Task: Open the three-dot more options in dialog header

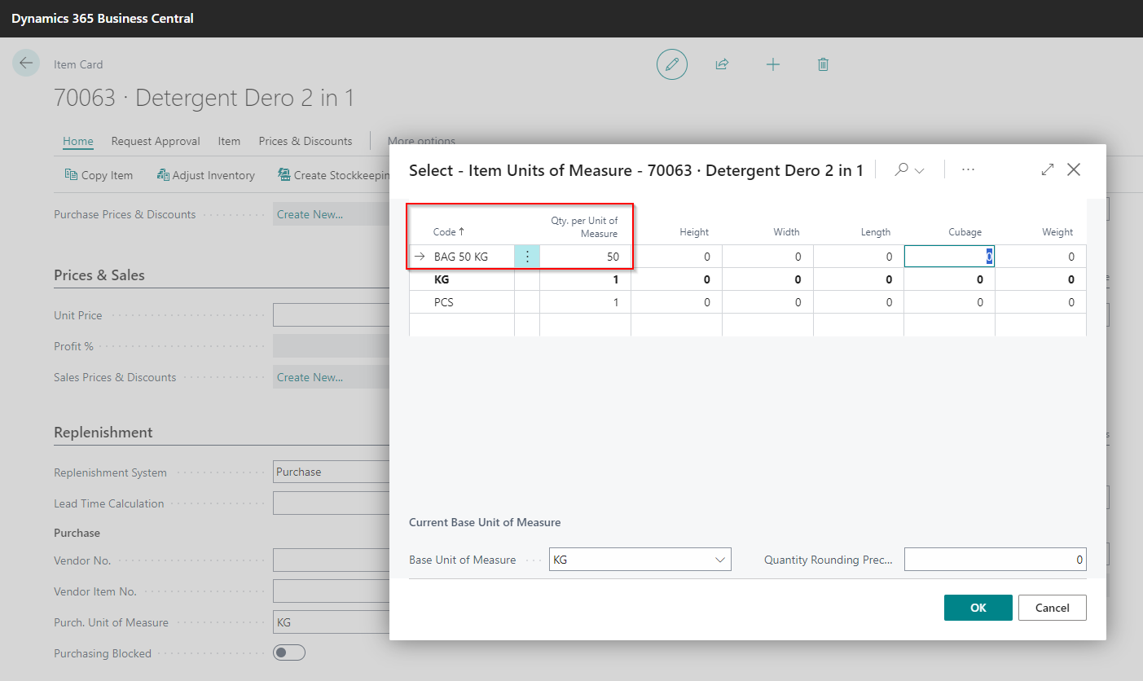Action: click(968, 169)
